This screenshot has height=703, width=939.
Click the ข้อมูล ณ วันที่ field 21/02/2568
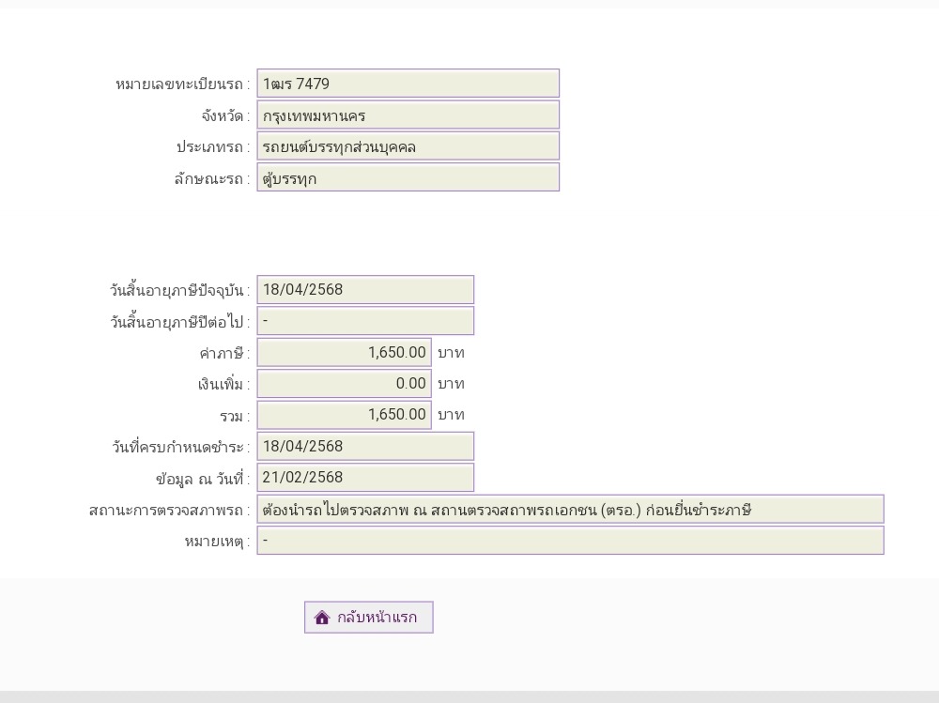(x=365, y=477)
